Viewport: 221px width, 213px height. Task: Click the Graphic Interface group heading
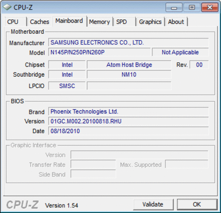[33, 145]
